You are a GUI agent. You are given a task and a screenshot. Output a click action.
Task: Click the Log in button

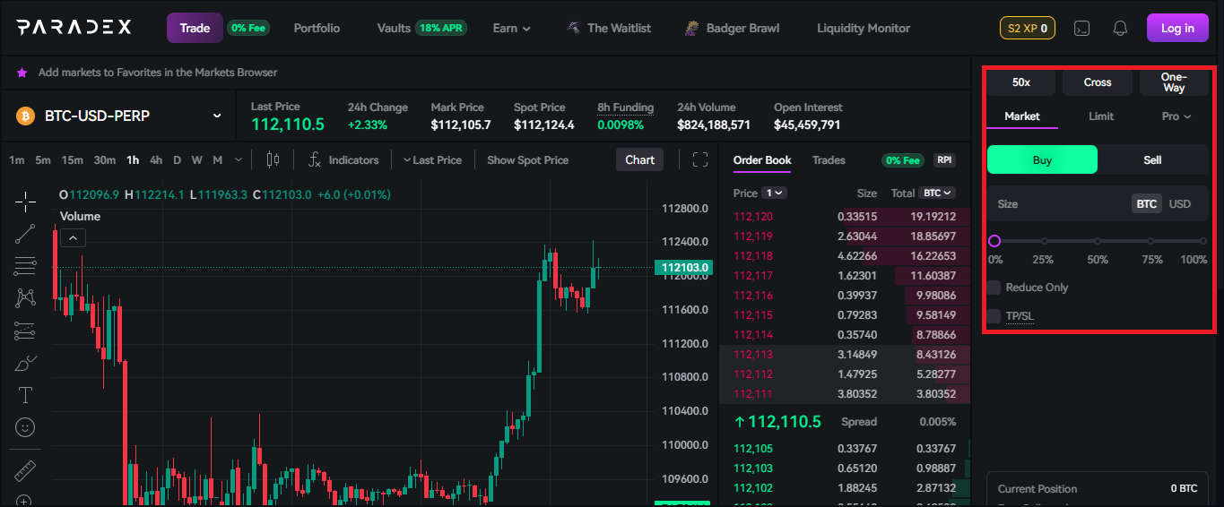[x=1176, y=28]
